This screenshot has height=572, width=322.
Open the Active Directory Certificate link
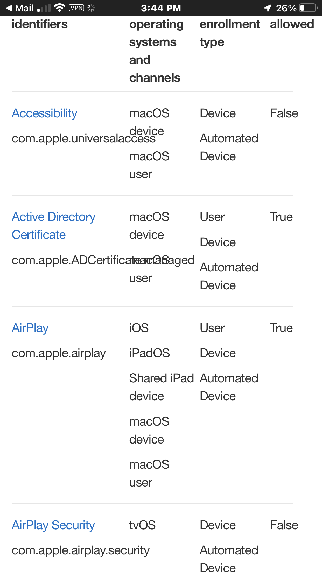pos(54,226)
